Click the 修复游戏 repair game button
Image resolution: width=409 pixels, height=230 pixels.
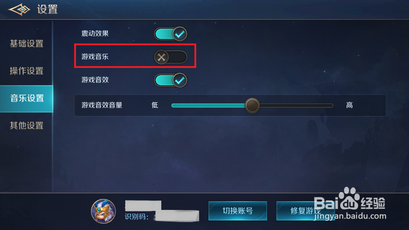click(305, 211)
